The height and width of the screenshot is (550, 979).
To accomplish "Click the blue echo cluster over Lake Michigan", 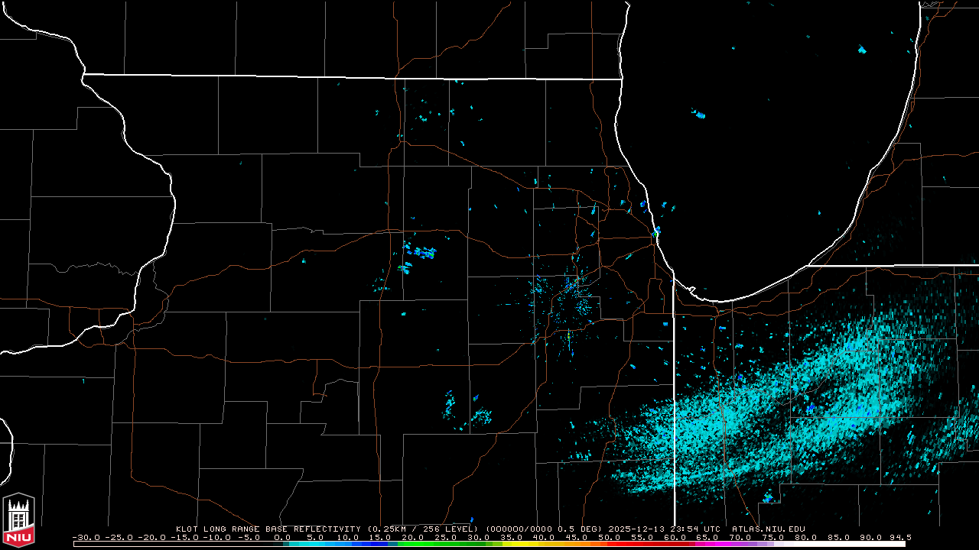I will coord(699,115).
